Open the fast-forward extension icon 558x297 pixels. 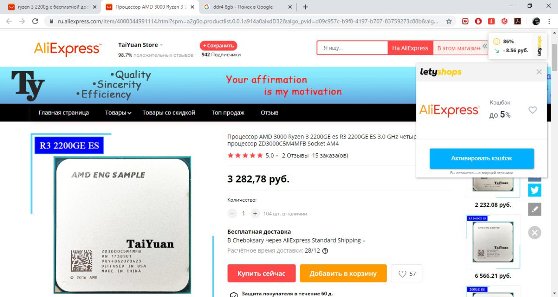pos(466,21)
